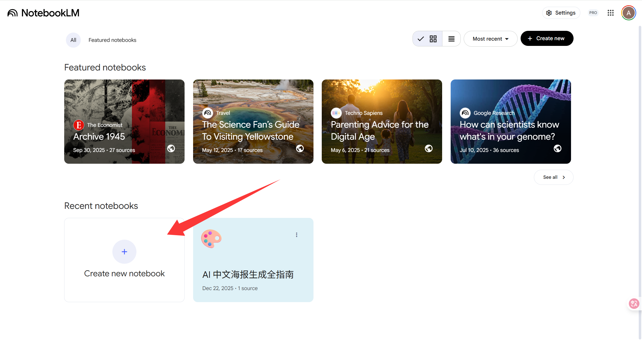642x351 pixels.
Task: Click the Create new button
Action: [547, 38]
